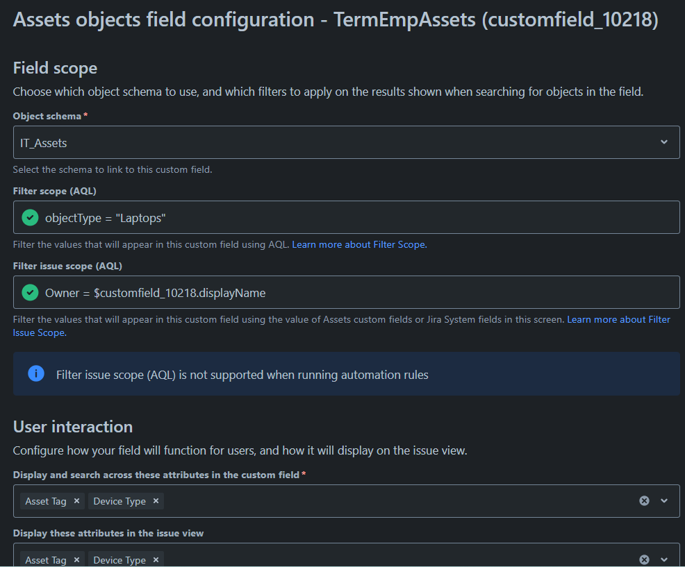Viewport: 685px width, 567px height.
Task: Remove Device Type from display and search attributes
Action: [156, 501]
